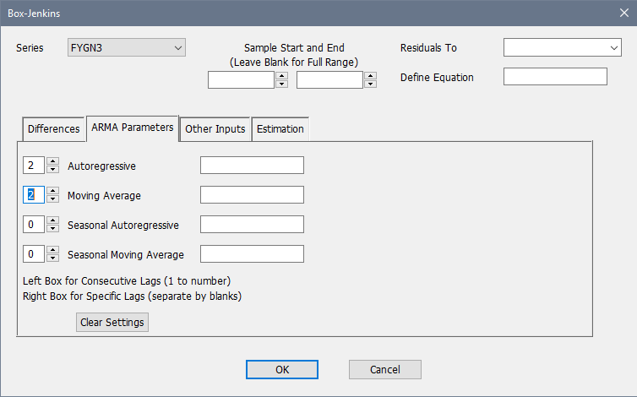Increment the Moving Average spinner up arrow
This screenshot has height=397, width=637.
pyautogui.click(x=52, y=191)
